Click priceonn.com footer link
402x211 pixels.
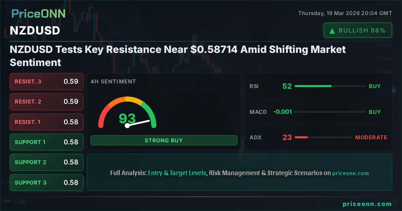(x=367, y=204)
